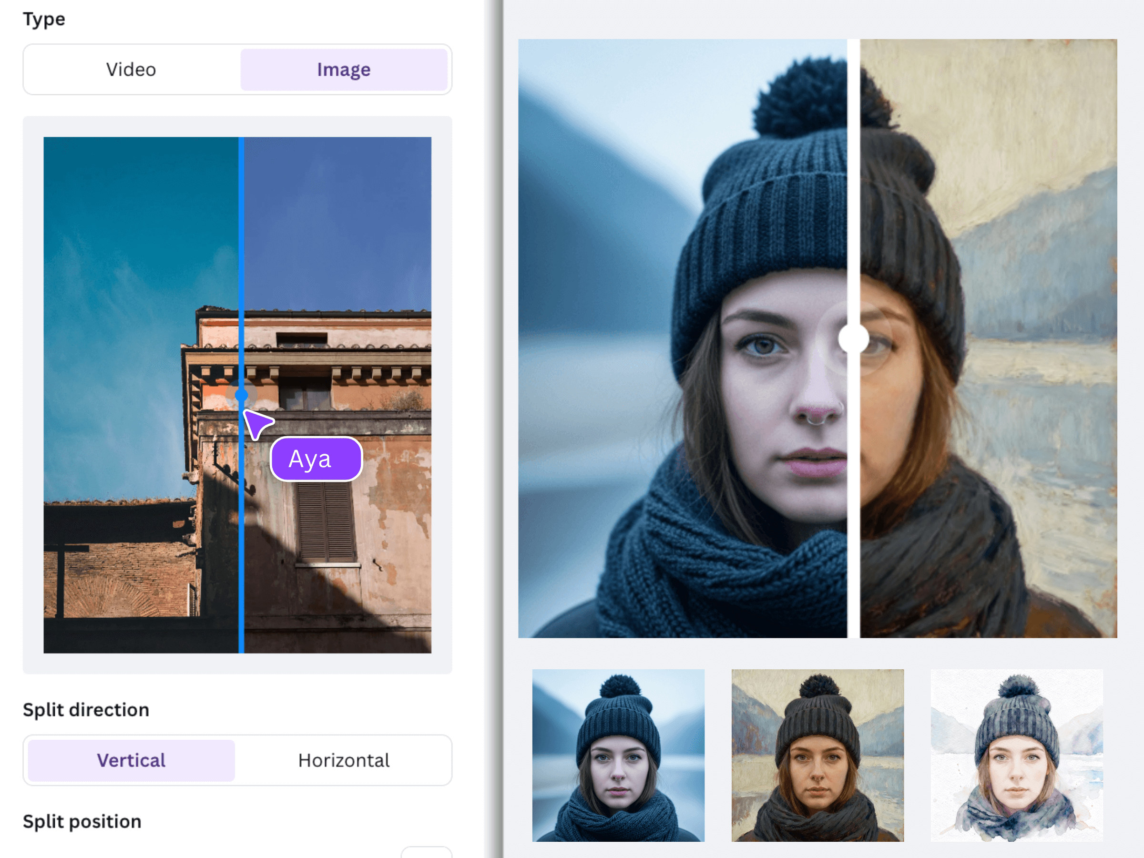Click the shuttered window in building preview
The image size is (1144, 858).
coord(326,521)
